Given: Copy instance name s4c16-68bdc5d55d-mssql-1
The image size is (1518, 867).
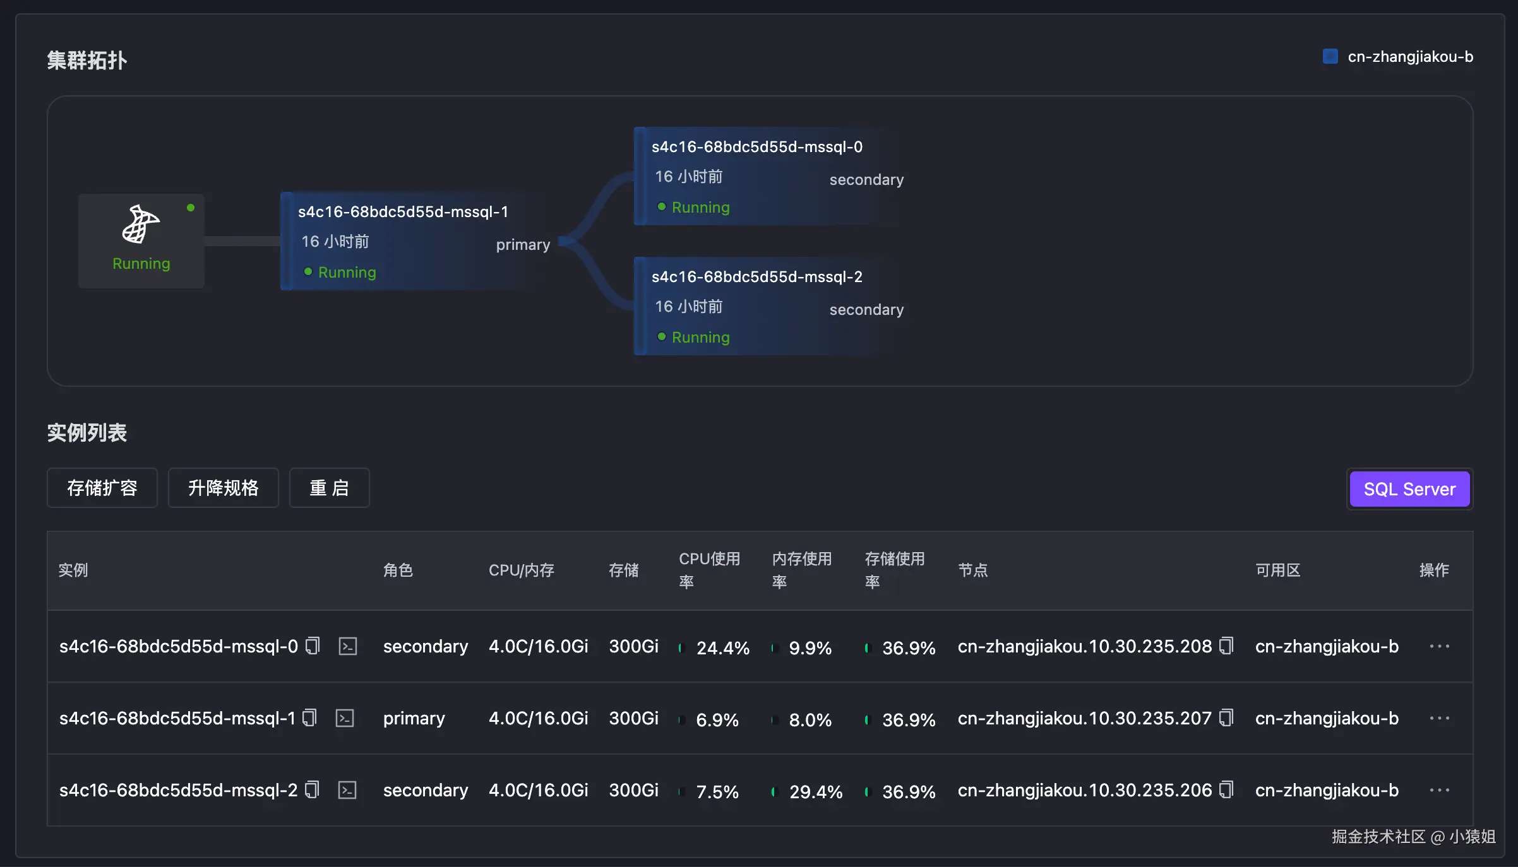Looking at the screenshot, I should point(309,717).
